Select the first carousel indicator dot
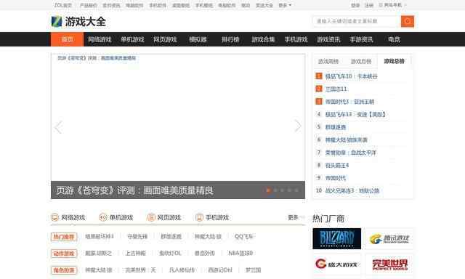465x279 pixels. pyautogui.click(x=268, y=190)
